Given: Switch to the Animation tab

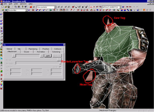Looking at the screenshot, I should tap(41, 52).
